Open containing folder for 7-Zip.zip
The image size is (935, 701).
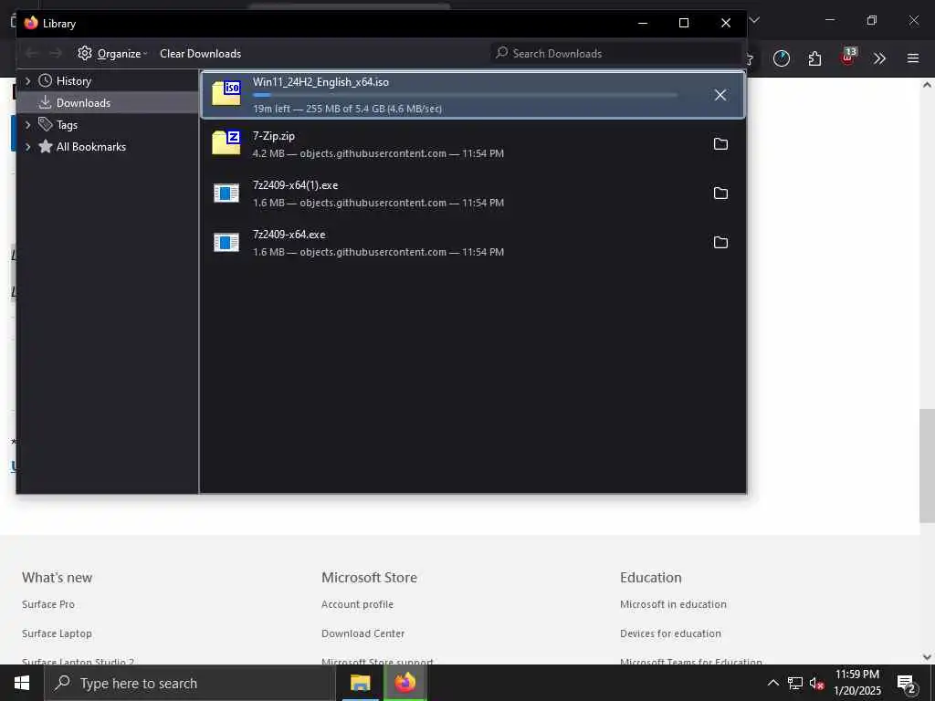[x=720, y=143]
